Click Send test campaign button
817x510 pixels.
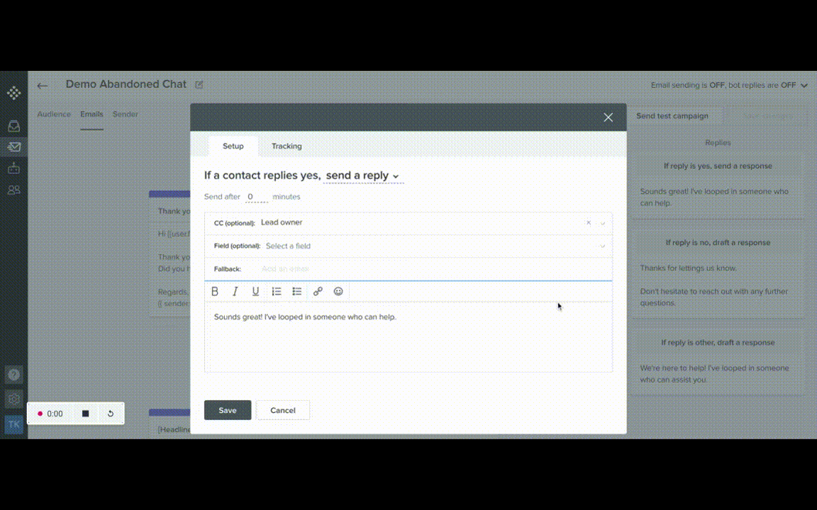(x=672, y=116)
